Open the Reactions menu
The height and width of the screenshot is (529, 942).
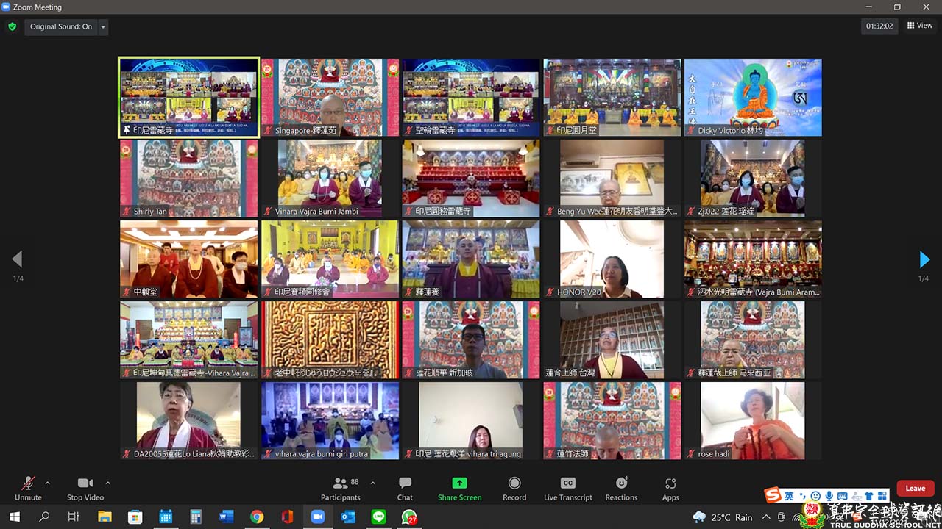(x=621, y=488)
